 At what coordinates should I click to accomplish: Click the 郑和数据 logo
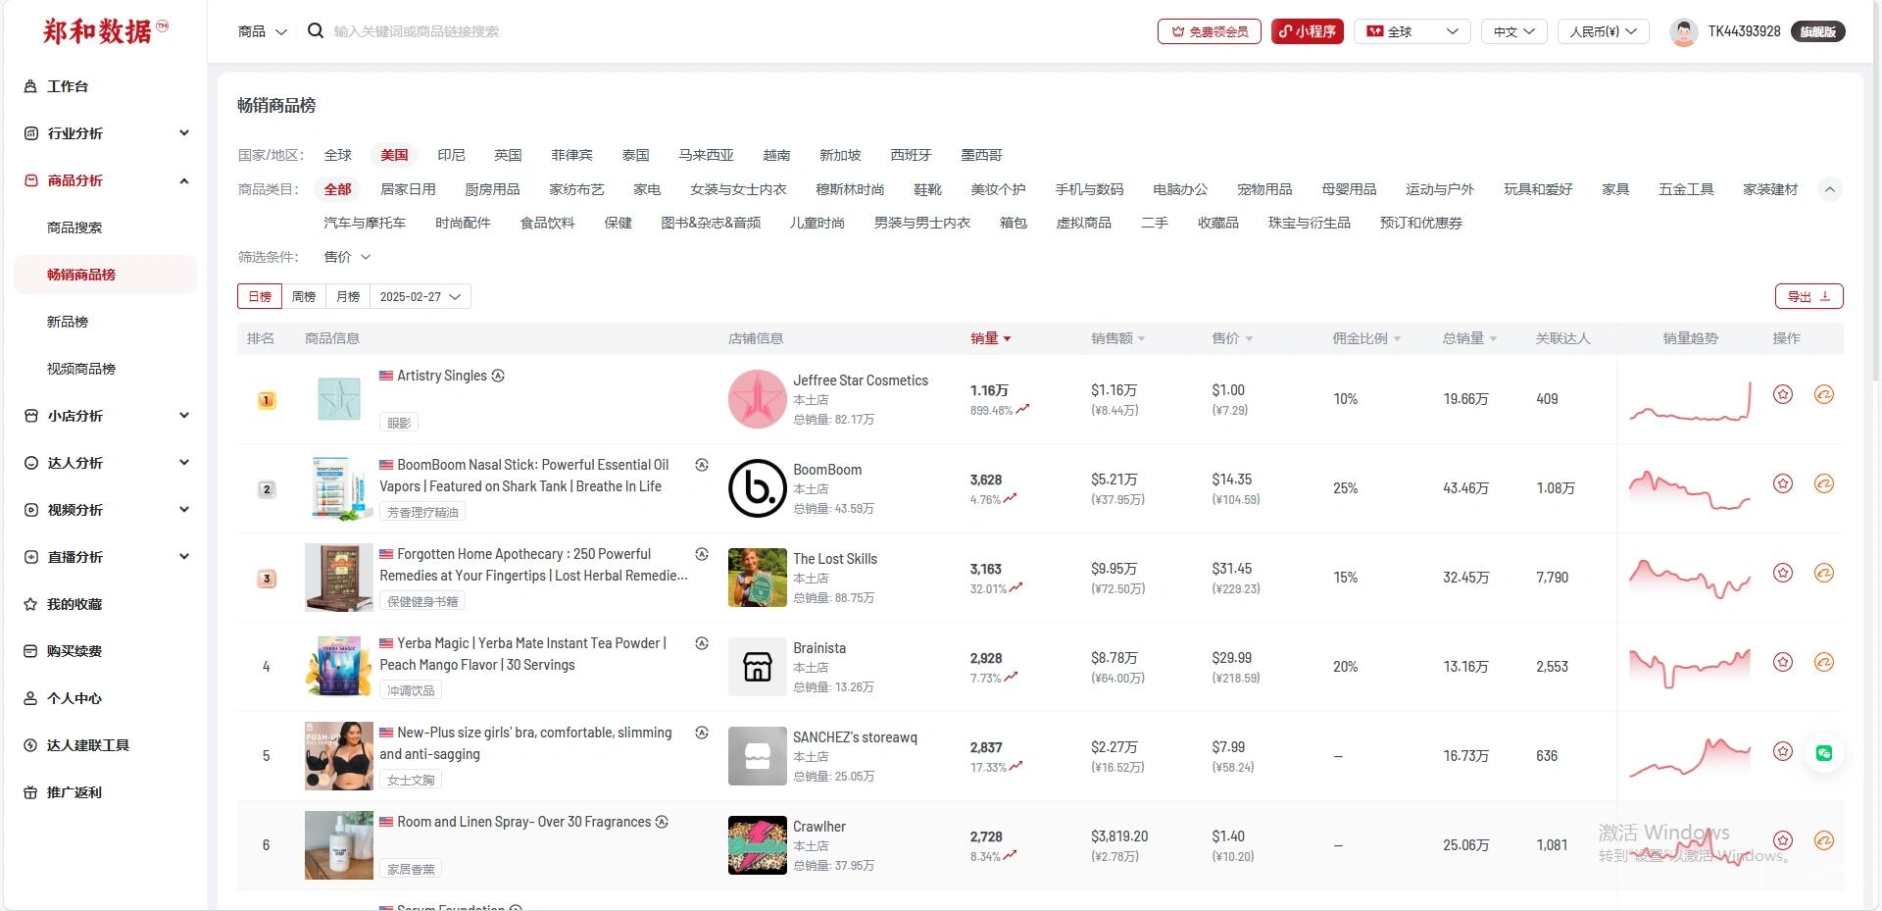(105, 31)
